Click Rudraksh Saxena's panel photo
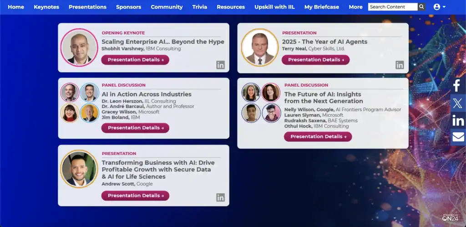466x227 pixels. 251,113
